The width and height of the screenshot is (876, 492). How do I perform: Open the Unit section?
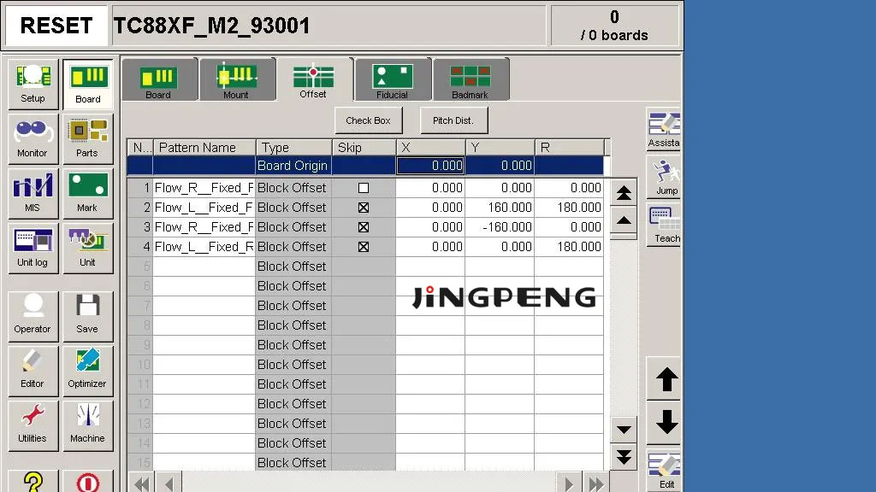[88, 249]
